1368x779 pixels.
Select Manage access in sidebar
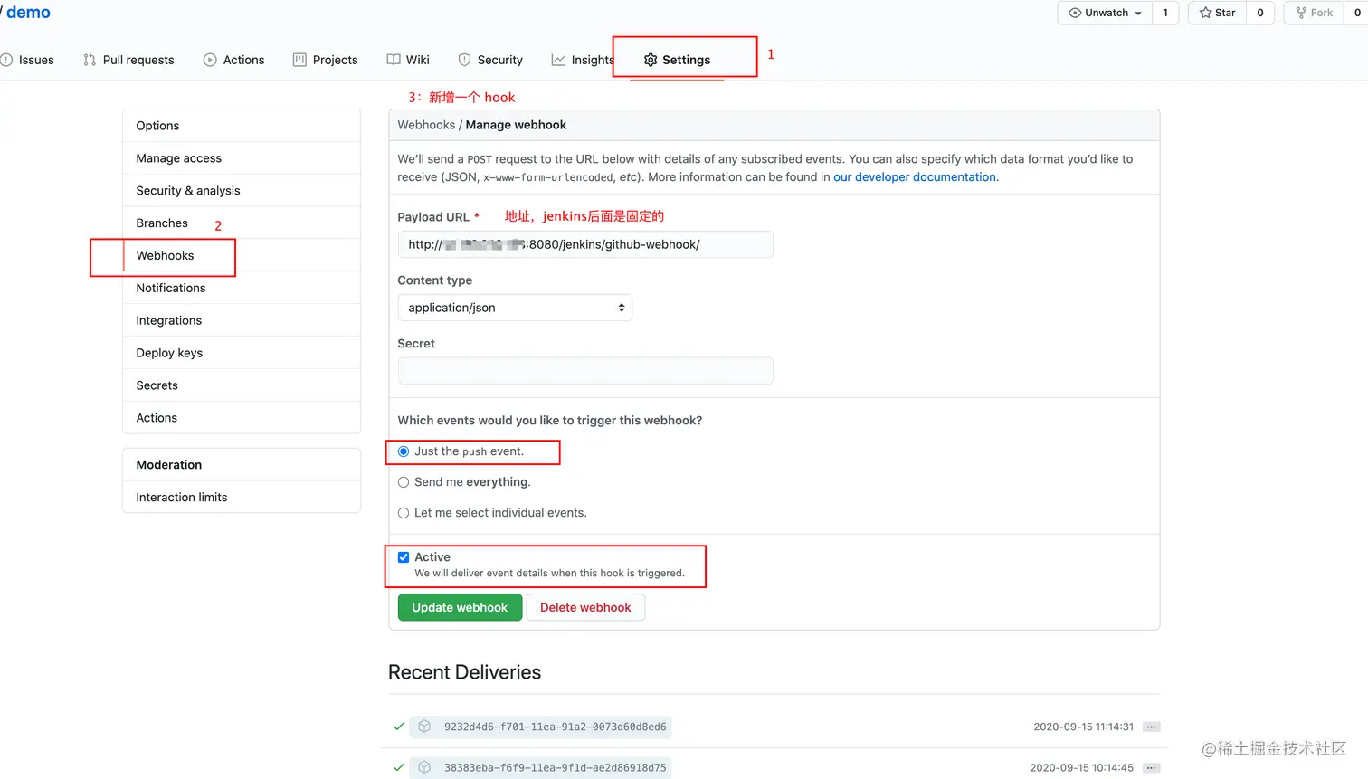tap(242, 158)
